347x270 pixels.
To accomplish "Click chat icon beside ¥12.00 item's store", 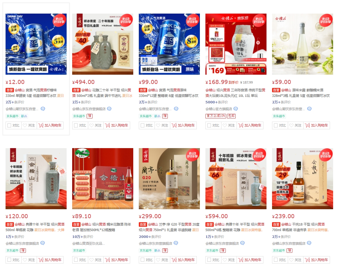I will coord(43,109).
